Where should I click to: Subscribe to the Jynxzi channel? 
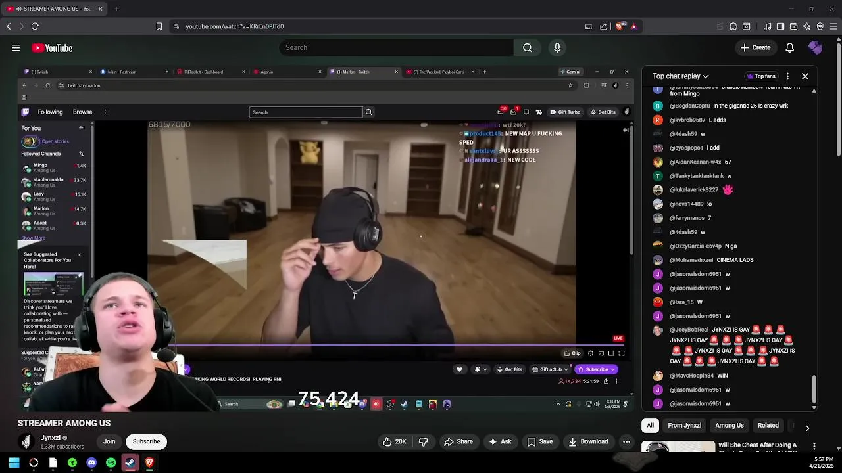(146, 441)
